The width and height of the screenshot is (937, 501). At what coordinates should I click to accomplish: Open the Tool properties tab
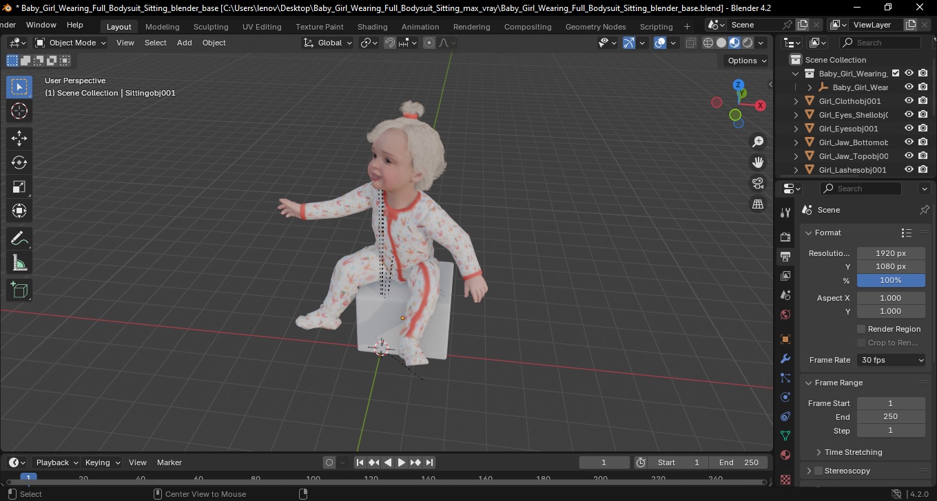click(785, 212)
